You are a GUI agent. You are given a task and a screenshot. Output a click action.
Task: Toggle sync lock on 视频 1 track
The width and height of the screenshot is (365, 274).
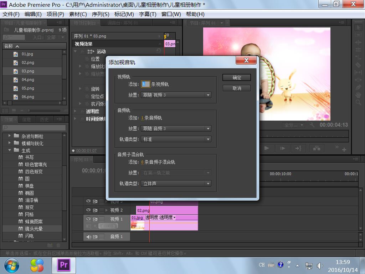[95, 219]
